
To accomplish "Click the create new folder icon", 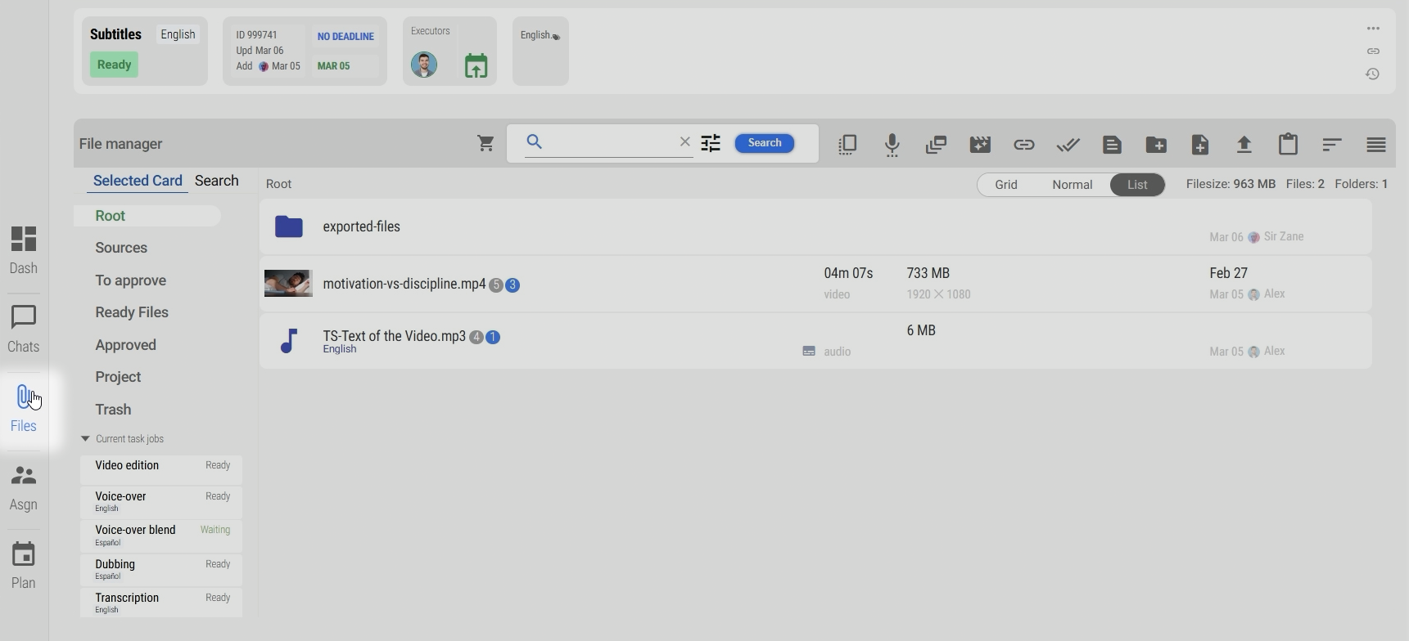I will 1156,145.
